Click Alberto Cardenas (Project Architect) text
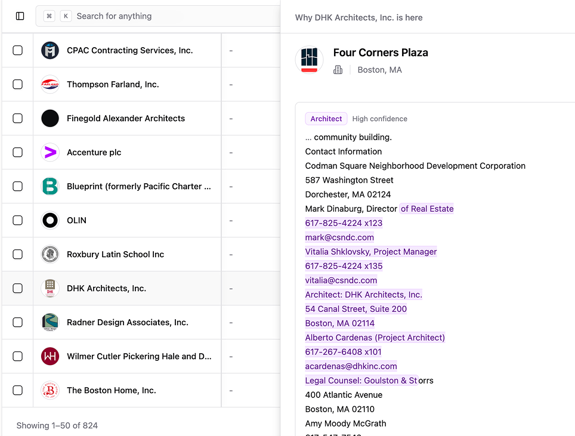Screen dimensions: 575x436 pyautogui.click(x=375, y=338)
